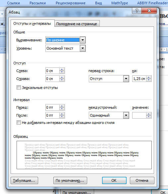Click the Слева indent input field
Viewport: 168px width, 194px height.
pyautogui.click(x=52, y=71)
